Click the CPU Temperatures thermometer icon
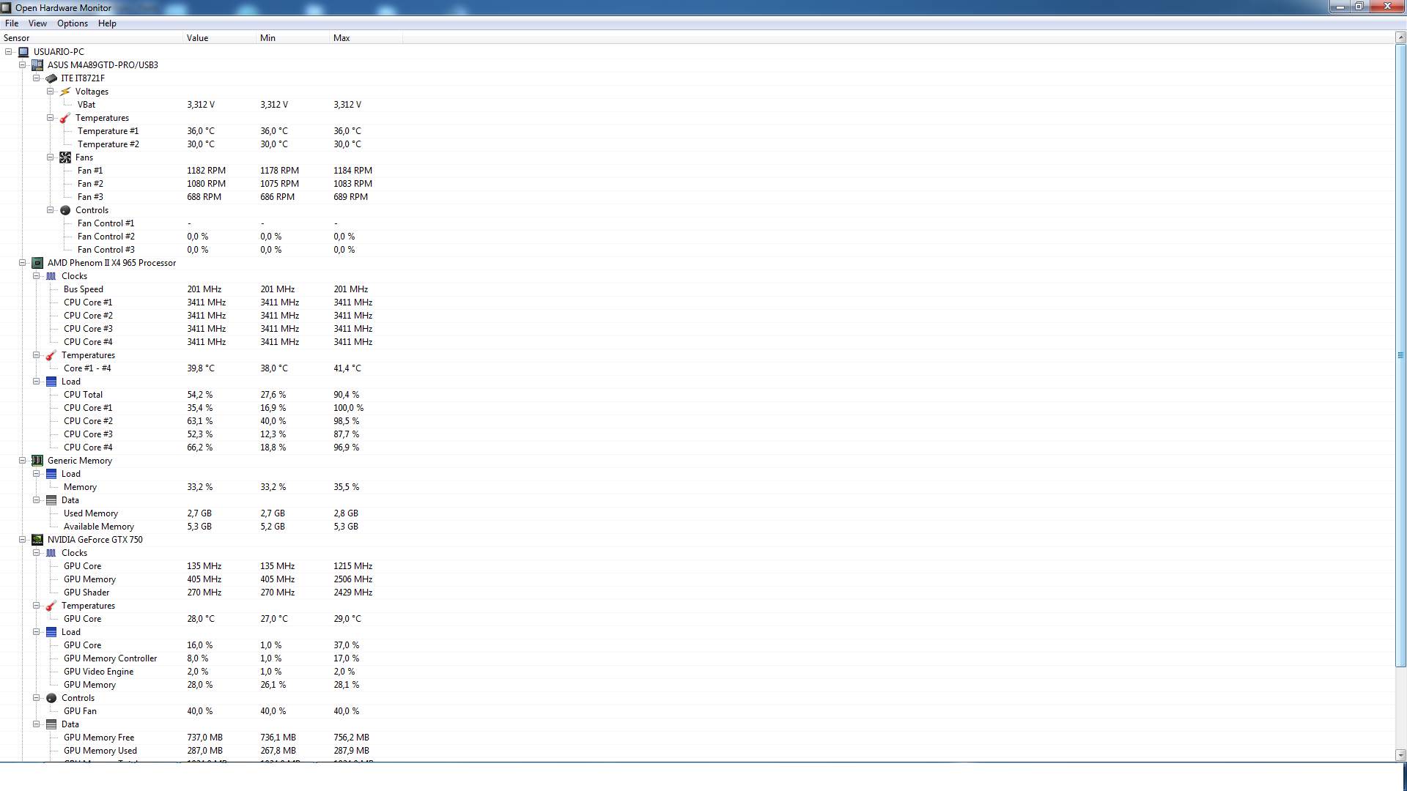This screenshot has height=791, width=1407. pos(51,355)
